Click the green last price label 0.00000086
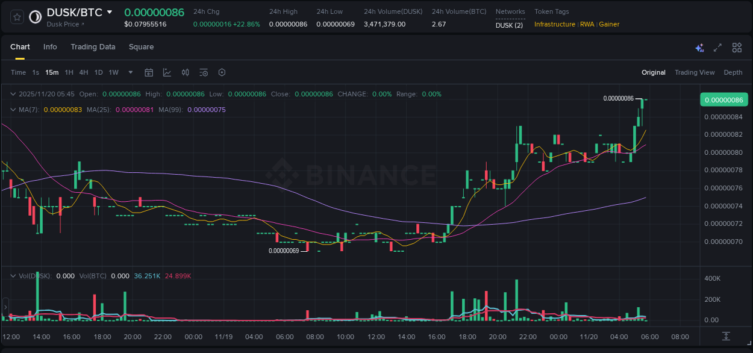The image size is (753, 353). pos(723,99)
